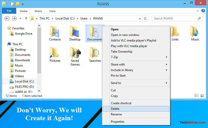Click This PC in address breadcrumb

point(45,18)
